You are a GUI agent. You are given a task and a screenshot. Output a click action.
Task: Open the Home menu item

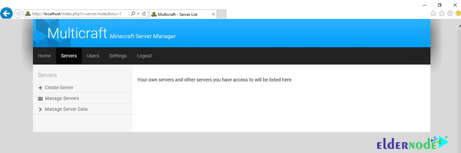(x=45, y=56)
